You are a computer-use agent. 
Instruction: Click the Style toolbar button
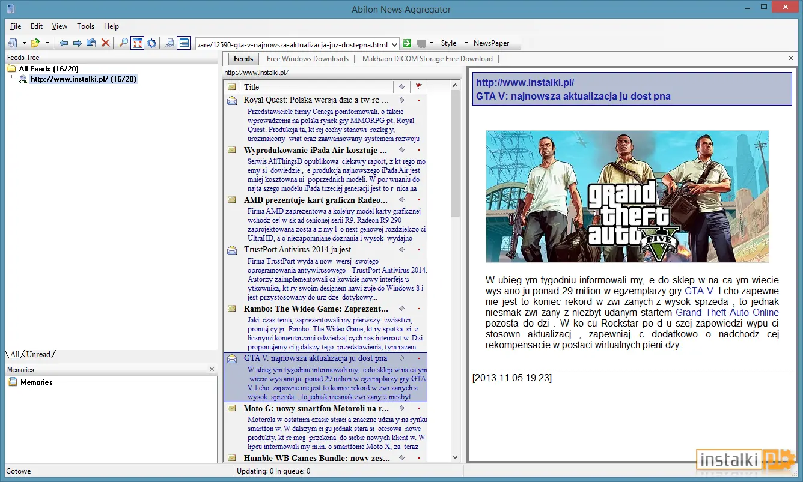click(449, 43)
